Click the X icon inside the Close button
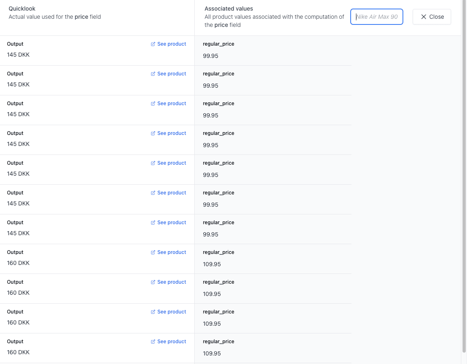467x364 pixels. pyautogui.click(x=424, y=17)
